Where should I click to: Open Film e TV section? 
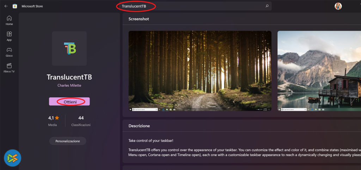(9, 68)
